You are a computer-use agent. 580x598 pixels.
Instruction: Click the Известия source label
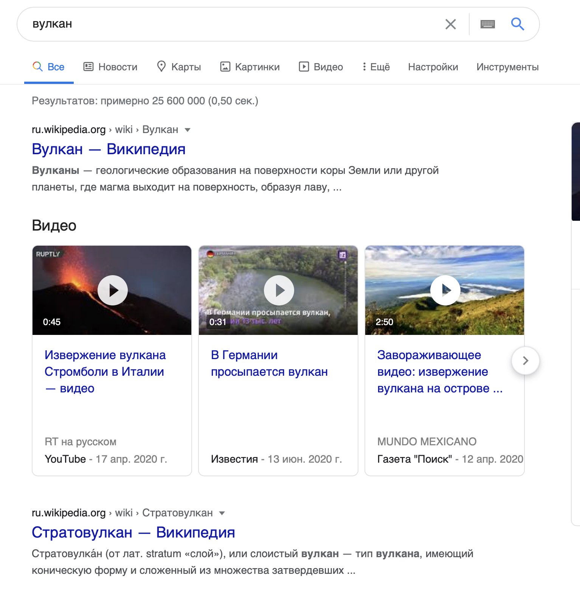pyautogui.click(x=234, y=459)
